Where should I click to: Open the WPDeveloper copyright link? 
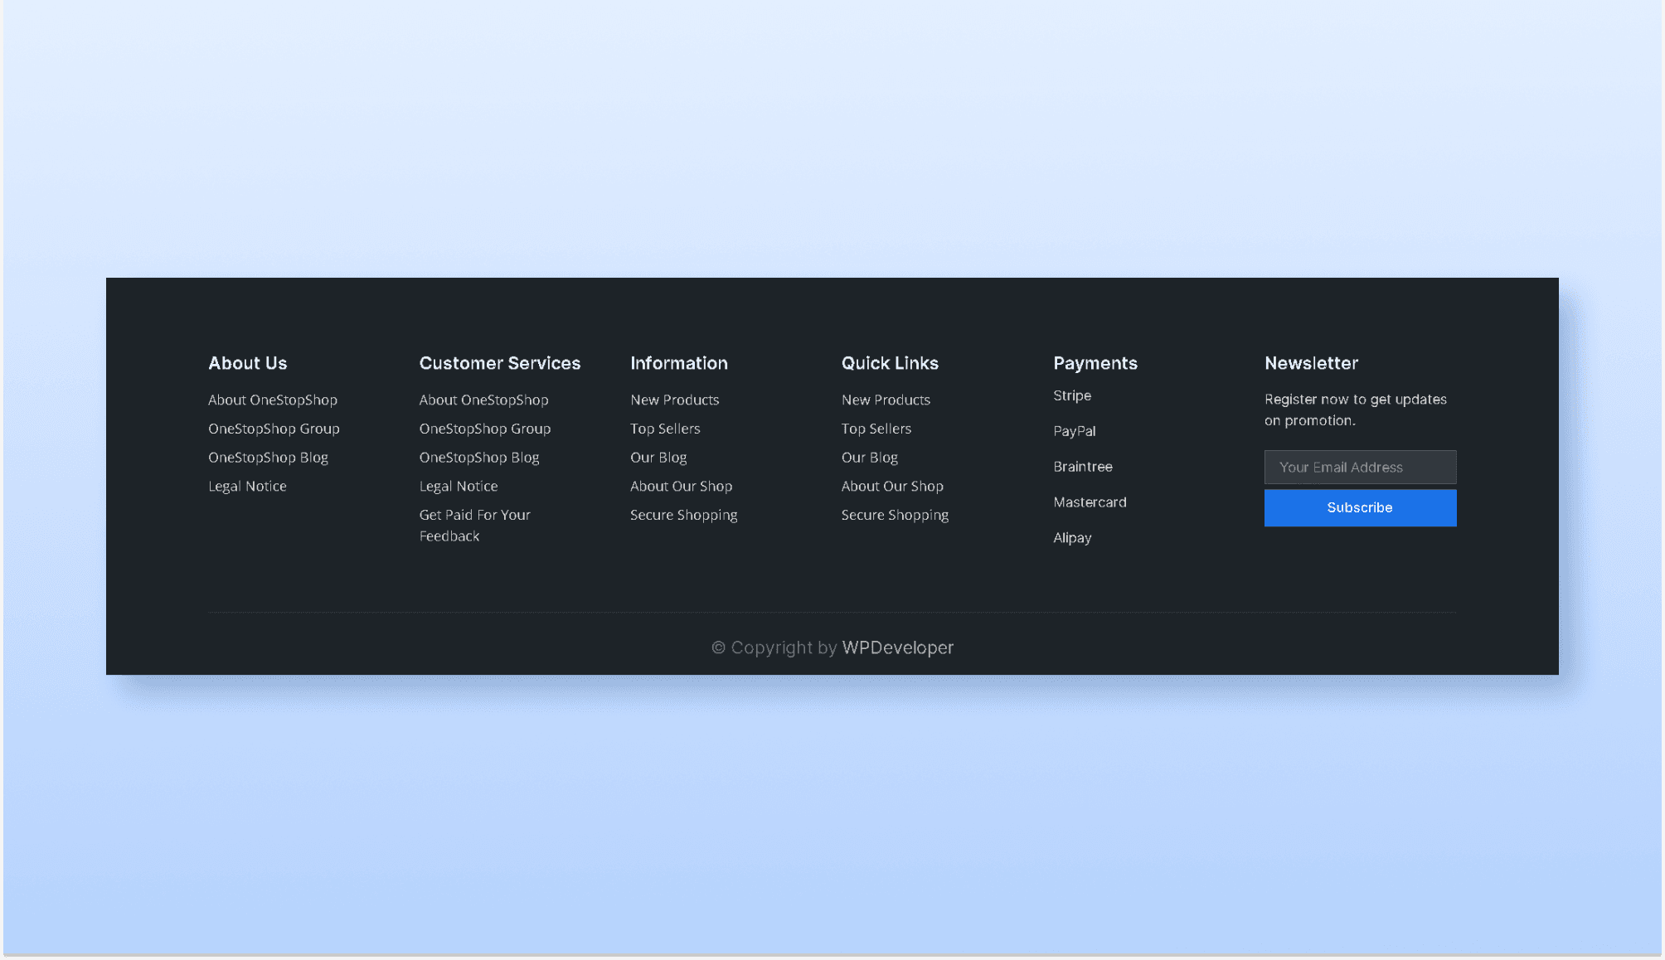pos(897,647)
